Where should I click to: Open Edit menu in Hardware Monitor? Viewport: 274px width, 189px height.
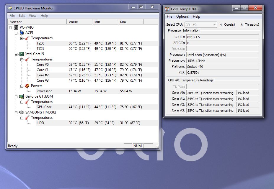coord(22,16)
